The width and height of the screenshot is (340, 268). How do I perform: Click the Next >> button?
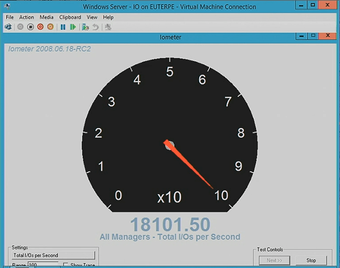point(274,260)
